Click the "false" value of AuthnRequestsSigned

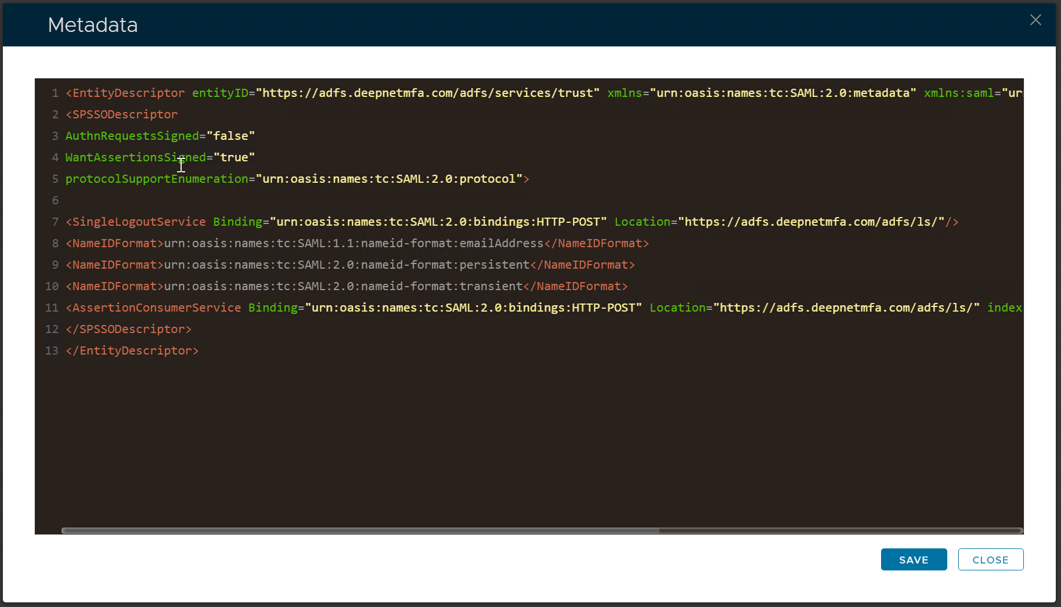[x=230, y=136]
